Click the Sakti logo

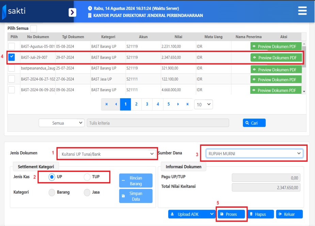pyautogui.click(x=14, y=11)
